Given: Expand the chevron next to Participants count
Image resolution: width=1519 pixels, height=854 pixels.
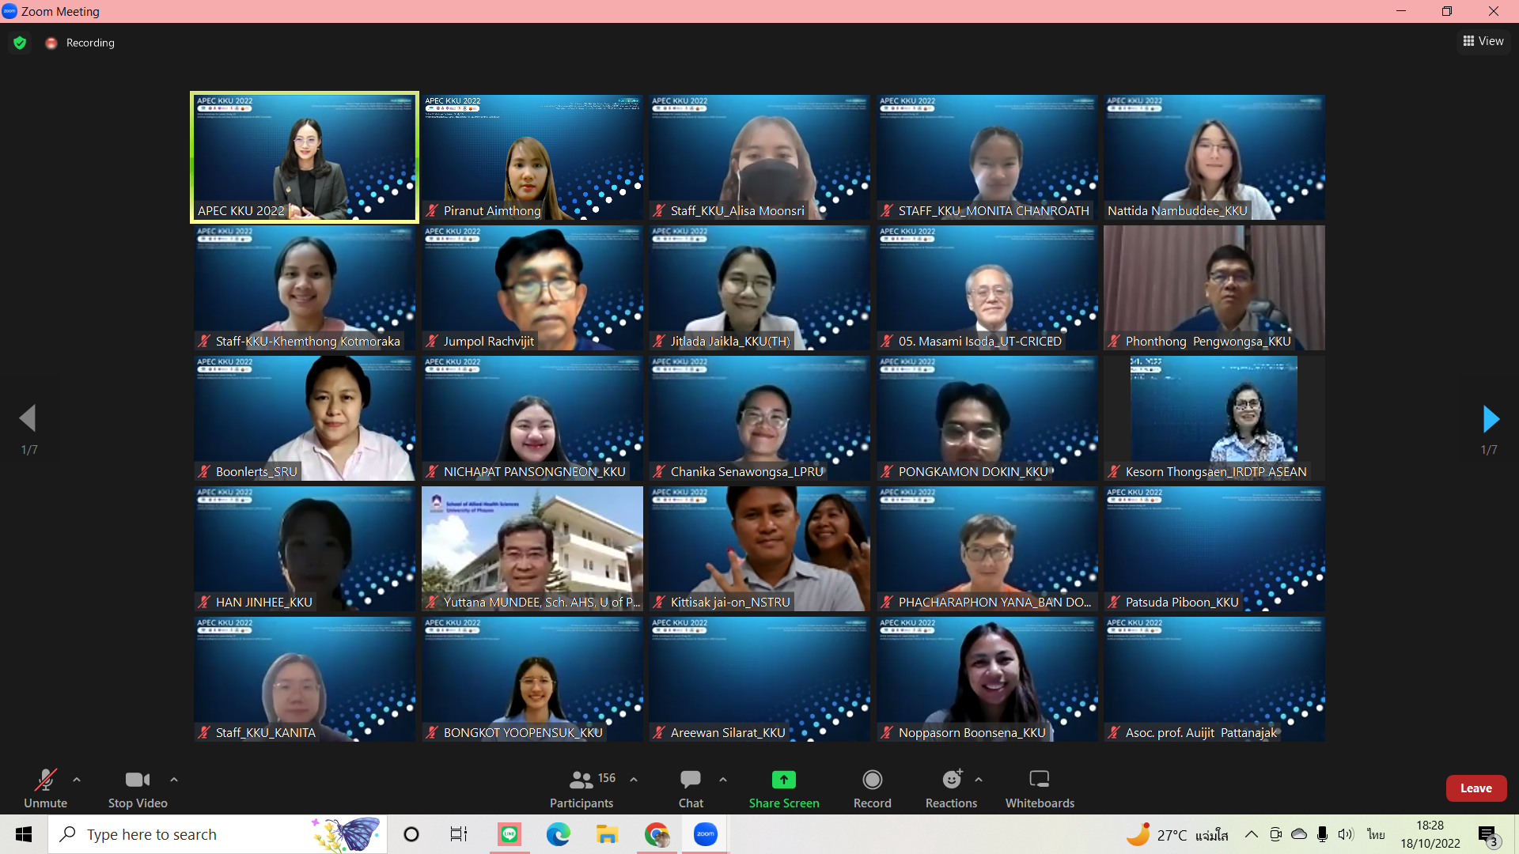Looking at the screenshot, I should tap(634, 780).
